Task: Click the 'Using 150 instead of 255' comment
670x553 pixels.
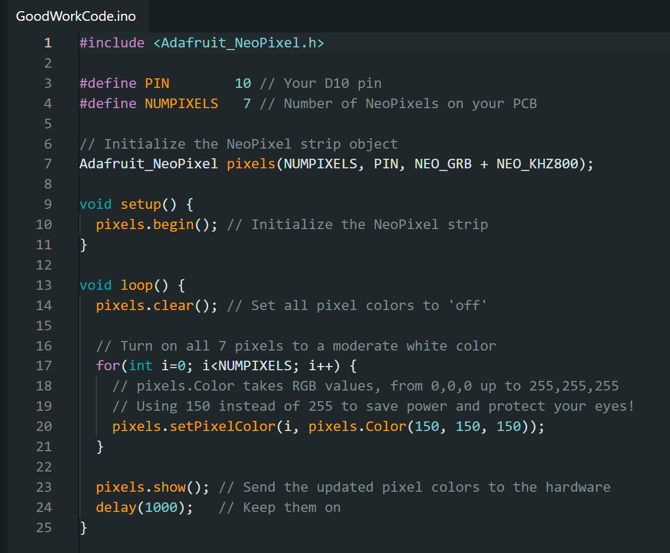Action: [373, 406]
